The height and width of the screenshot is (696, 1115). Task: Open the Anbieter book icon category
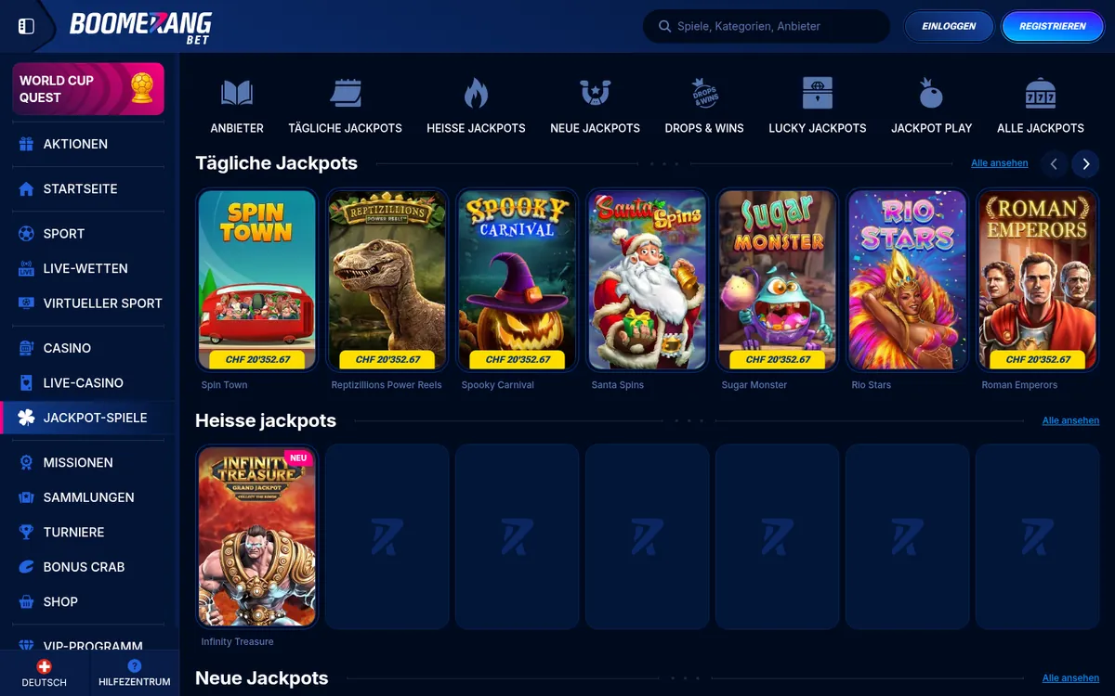[237, 93]
